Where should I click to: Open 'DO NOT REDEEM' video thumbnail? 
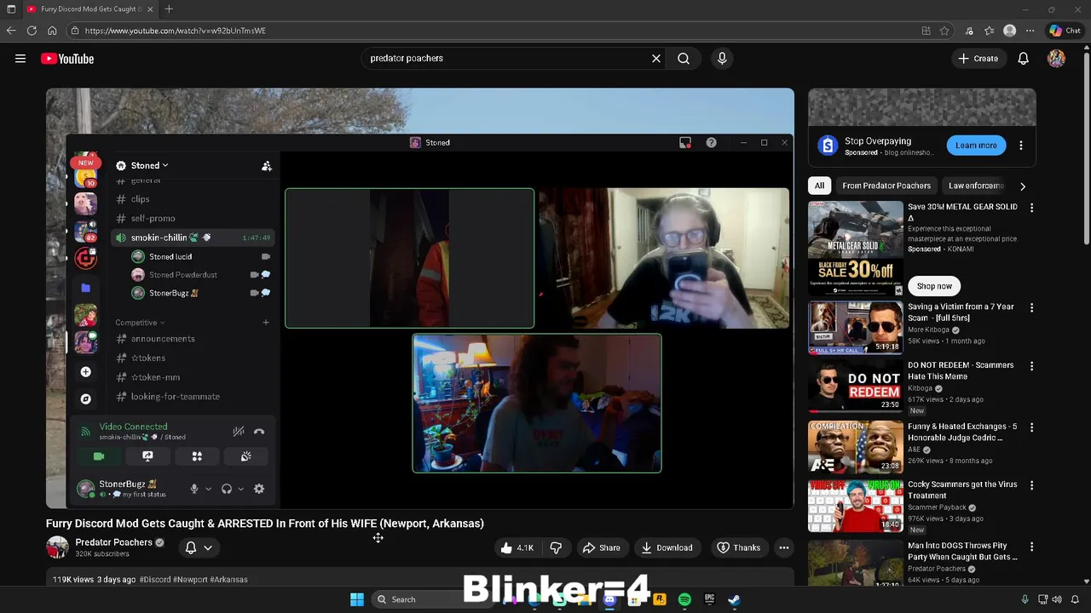point(855,386)
